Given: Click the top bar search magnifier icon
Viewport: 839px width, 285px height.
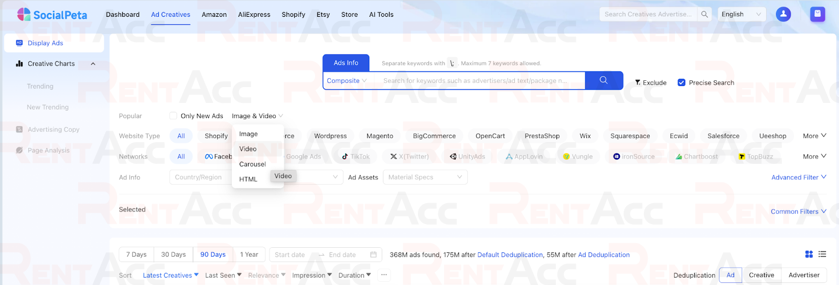Looking at the screenshot, I should 704,14.
